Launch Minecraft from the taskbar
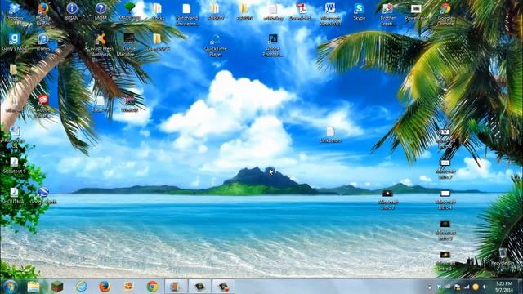The image size is (523, 294). (x=57, y=287)
